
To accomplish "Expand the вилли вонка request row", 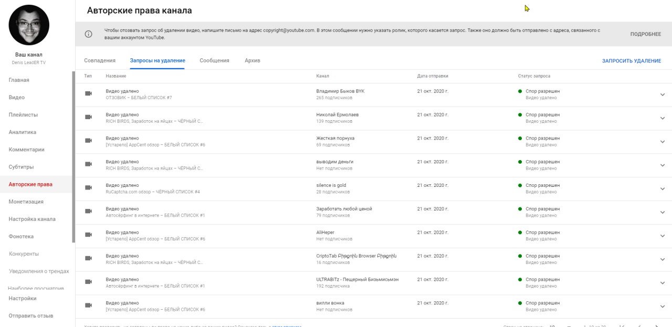I will pos(663,307).
